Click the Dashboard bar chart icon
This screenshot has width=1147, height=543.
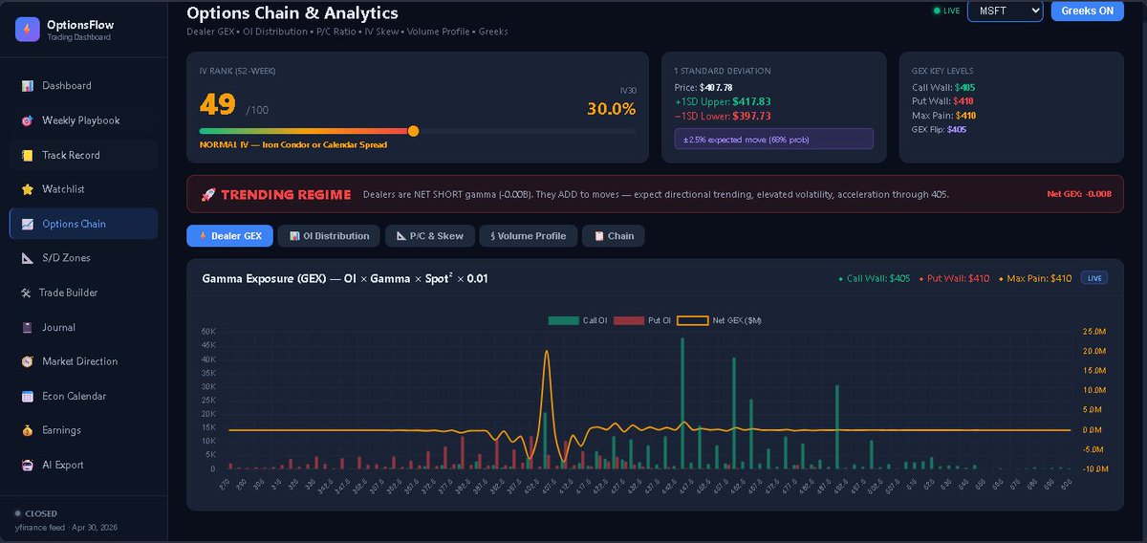[27, 86]
